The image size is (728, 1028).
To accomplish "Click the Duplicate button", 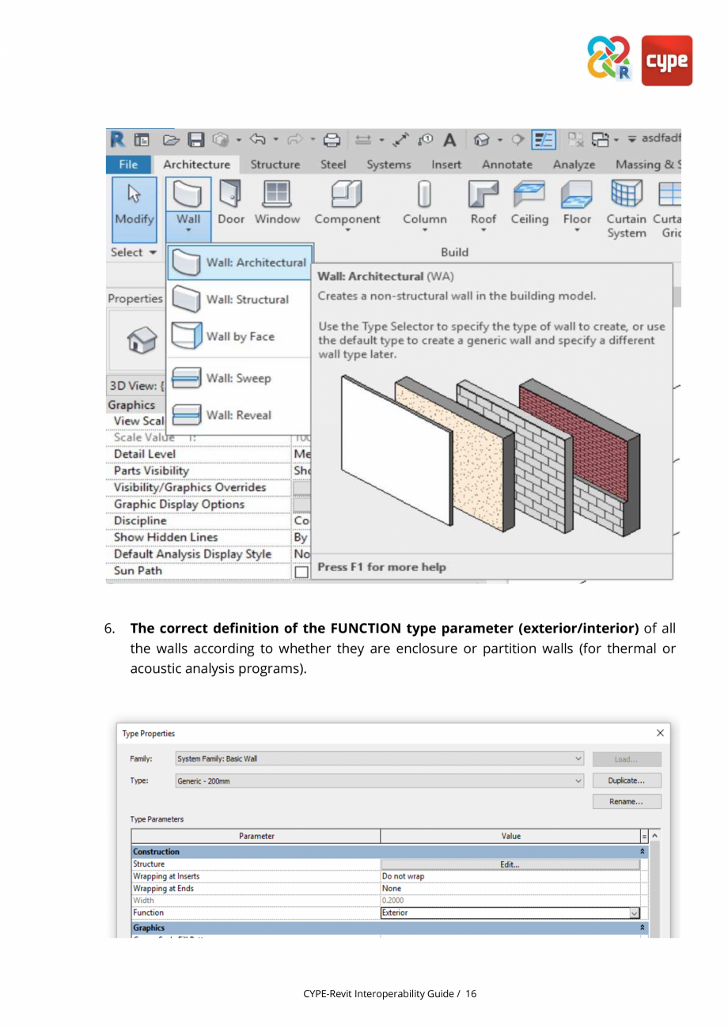I will pos(626,780).
